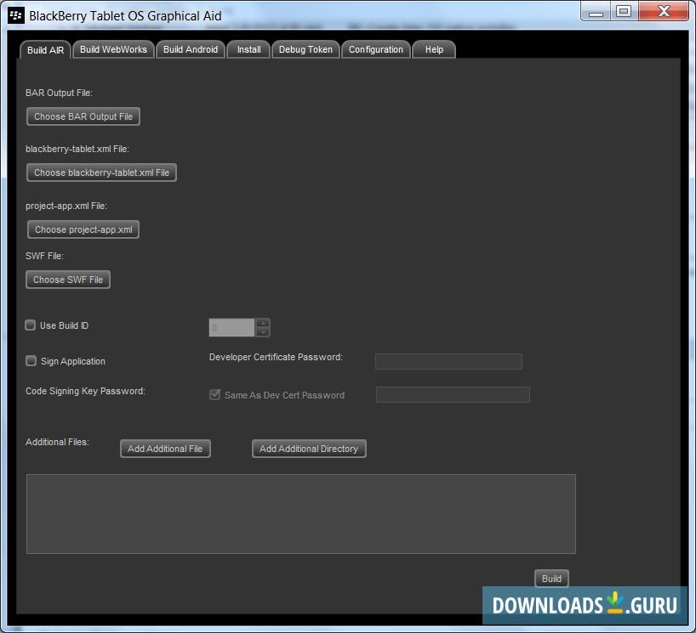Focus the Code Signing Key Password field
Image resolution: width=696 pixels, height=633 pixels.
[453, 394]
